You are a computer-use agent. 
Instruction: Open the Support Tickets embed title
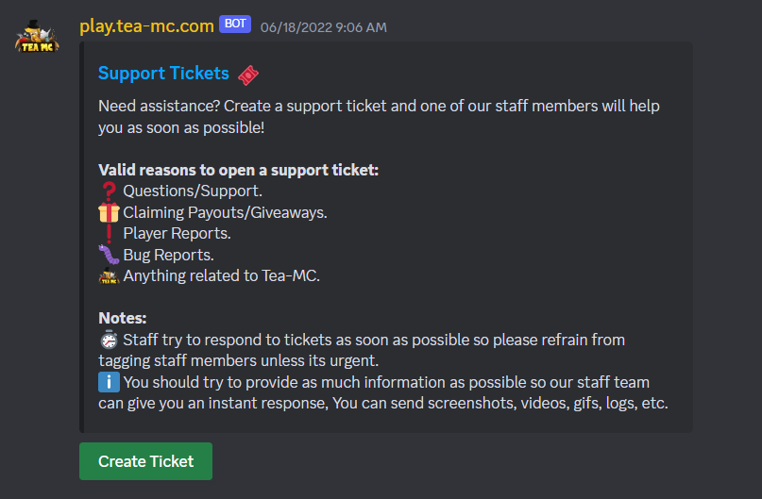(x=163, y=74)
